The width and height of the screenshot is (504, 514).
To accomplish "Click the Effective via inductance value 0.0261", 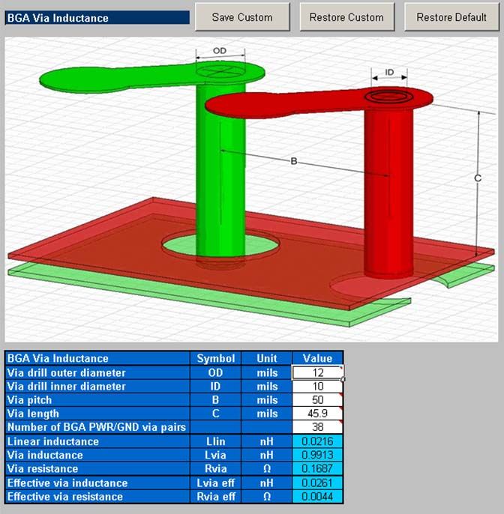I will [317, 483].
